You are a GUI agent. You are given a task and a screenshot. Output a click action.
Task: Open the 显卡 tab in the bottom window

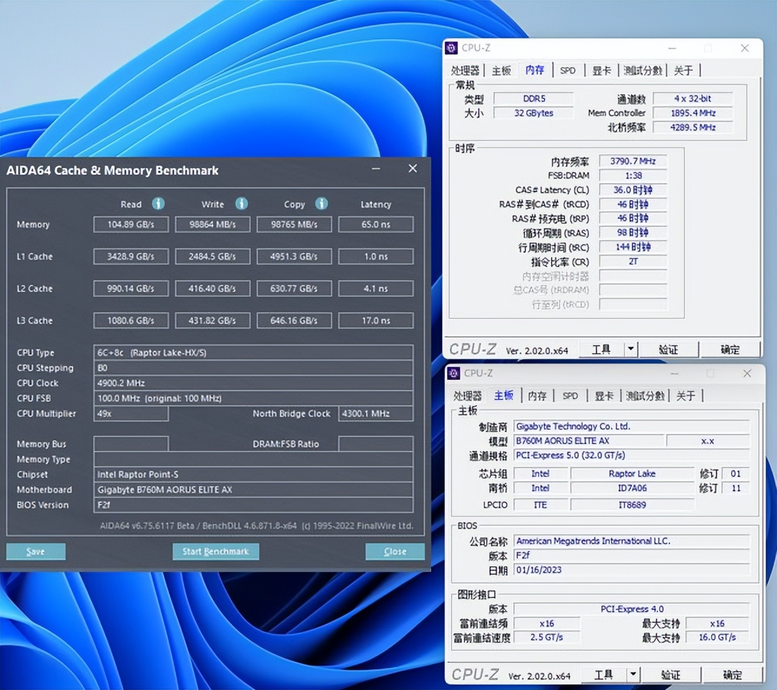click(604, 396)
